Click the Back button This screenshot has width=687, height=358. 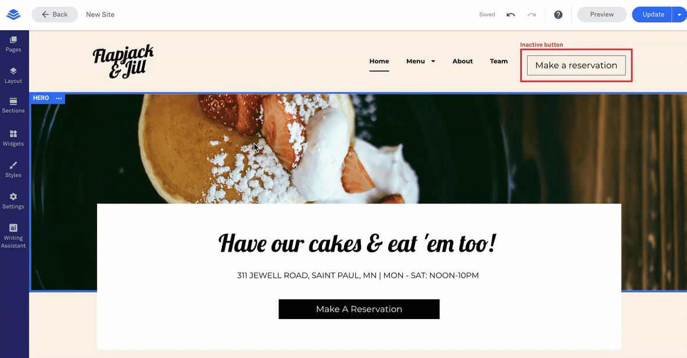(55, 15)
